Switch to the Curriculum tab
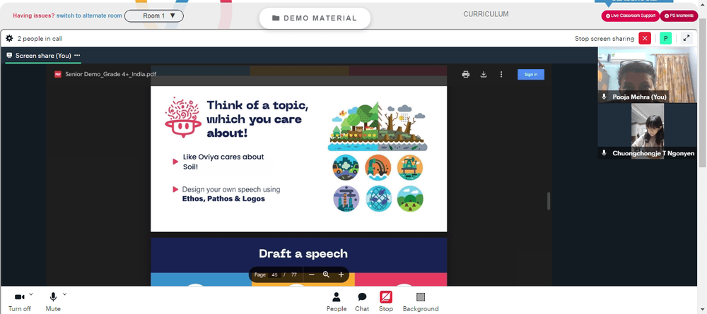 click(486, 14)
